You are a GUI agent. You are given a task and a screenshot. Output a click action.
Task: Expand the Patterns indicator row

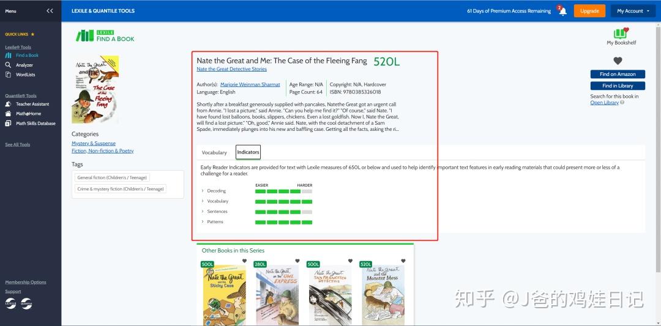click(x=203, y=221)
